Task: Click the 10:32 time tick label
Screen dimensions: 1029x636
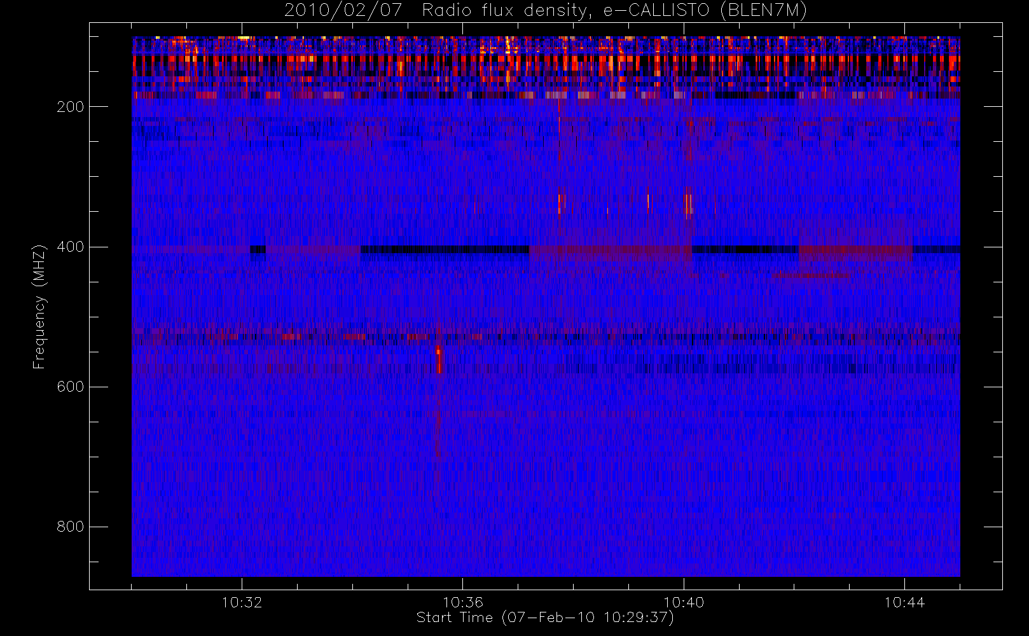Action: pyautogui.click(x=242, y=602)
